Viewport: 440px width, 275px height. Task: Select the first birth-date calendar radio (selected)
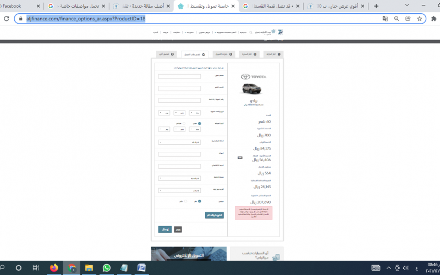click(200, 123)
